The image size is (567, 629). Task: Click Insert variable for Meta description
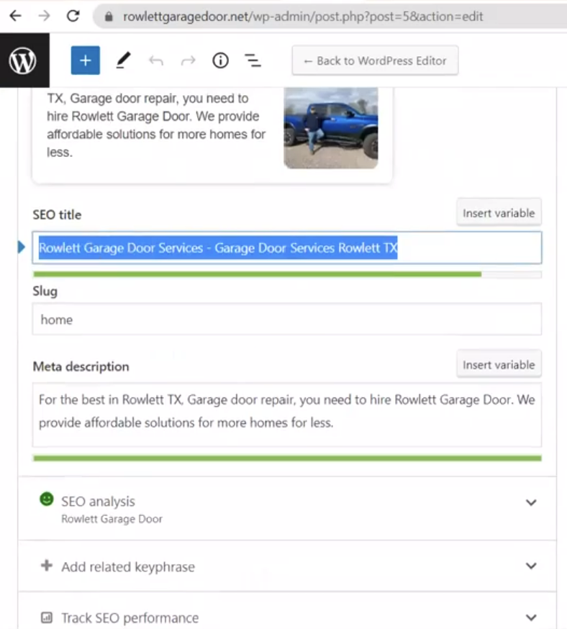[499, 365]
